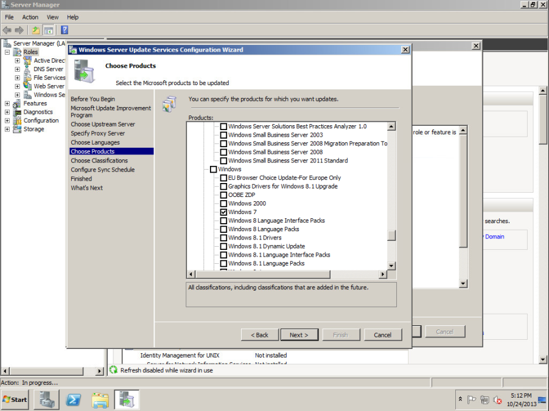Open Windows Explorer from the taskbar
The image size is (549, 411).
[x=100, y=399]
